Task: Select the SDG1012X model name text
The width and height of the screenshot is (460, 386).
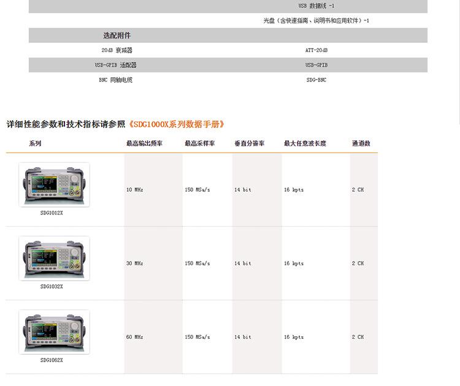Action: pyautogui.click(x=52, y=213)
